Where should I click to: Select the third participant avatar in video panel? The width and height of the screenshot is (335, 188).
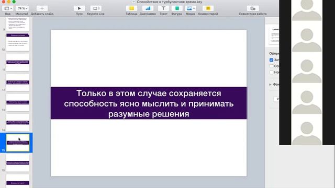[307, 71]
